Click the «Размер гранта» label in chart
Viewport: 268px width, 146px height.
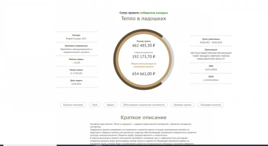click(x=144, y=41)
